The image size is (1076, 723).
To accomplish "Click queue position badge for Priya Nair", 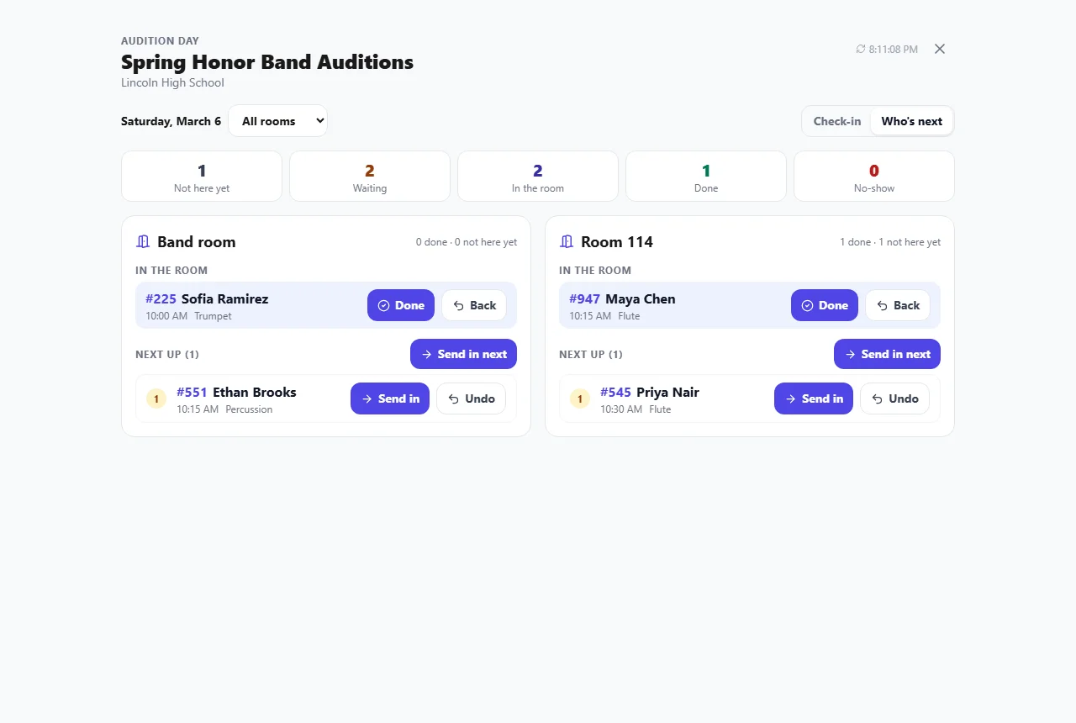I will point(580,398).
